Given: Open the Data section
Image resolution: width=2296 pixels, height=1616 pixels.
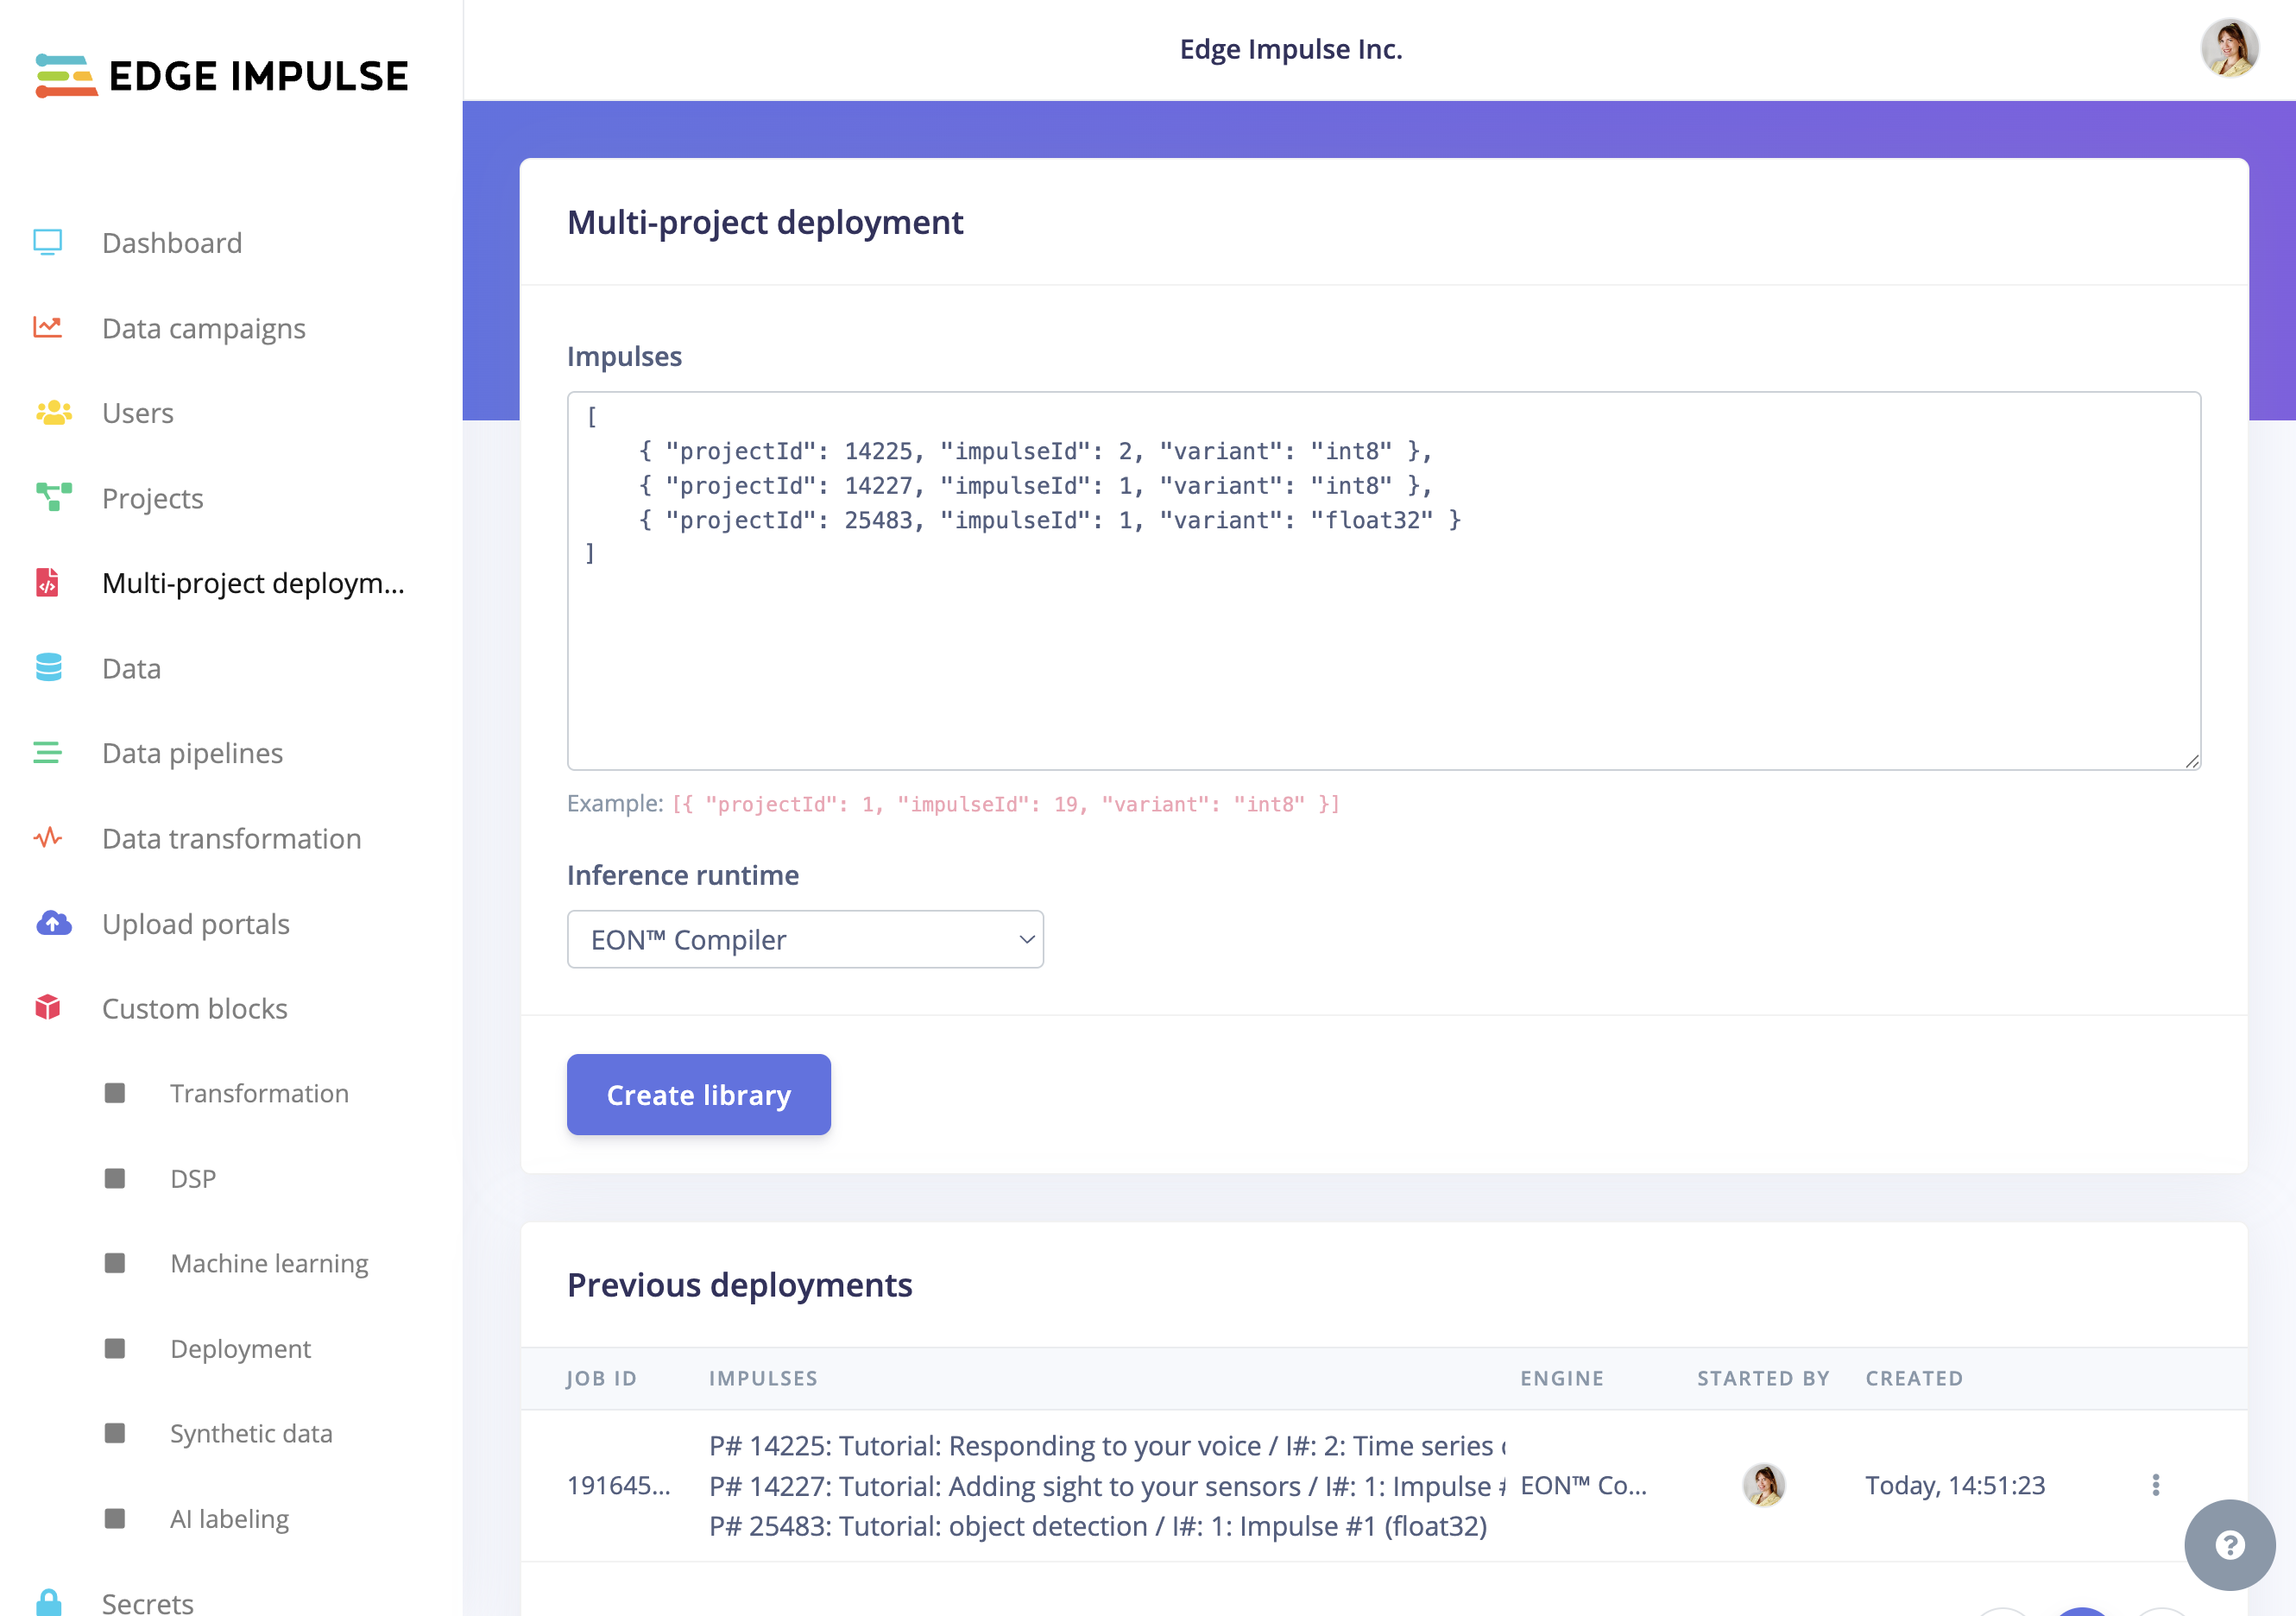Looking at the screenshot, I should tap(131, 668).
